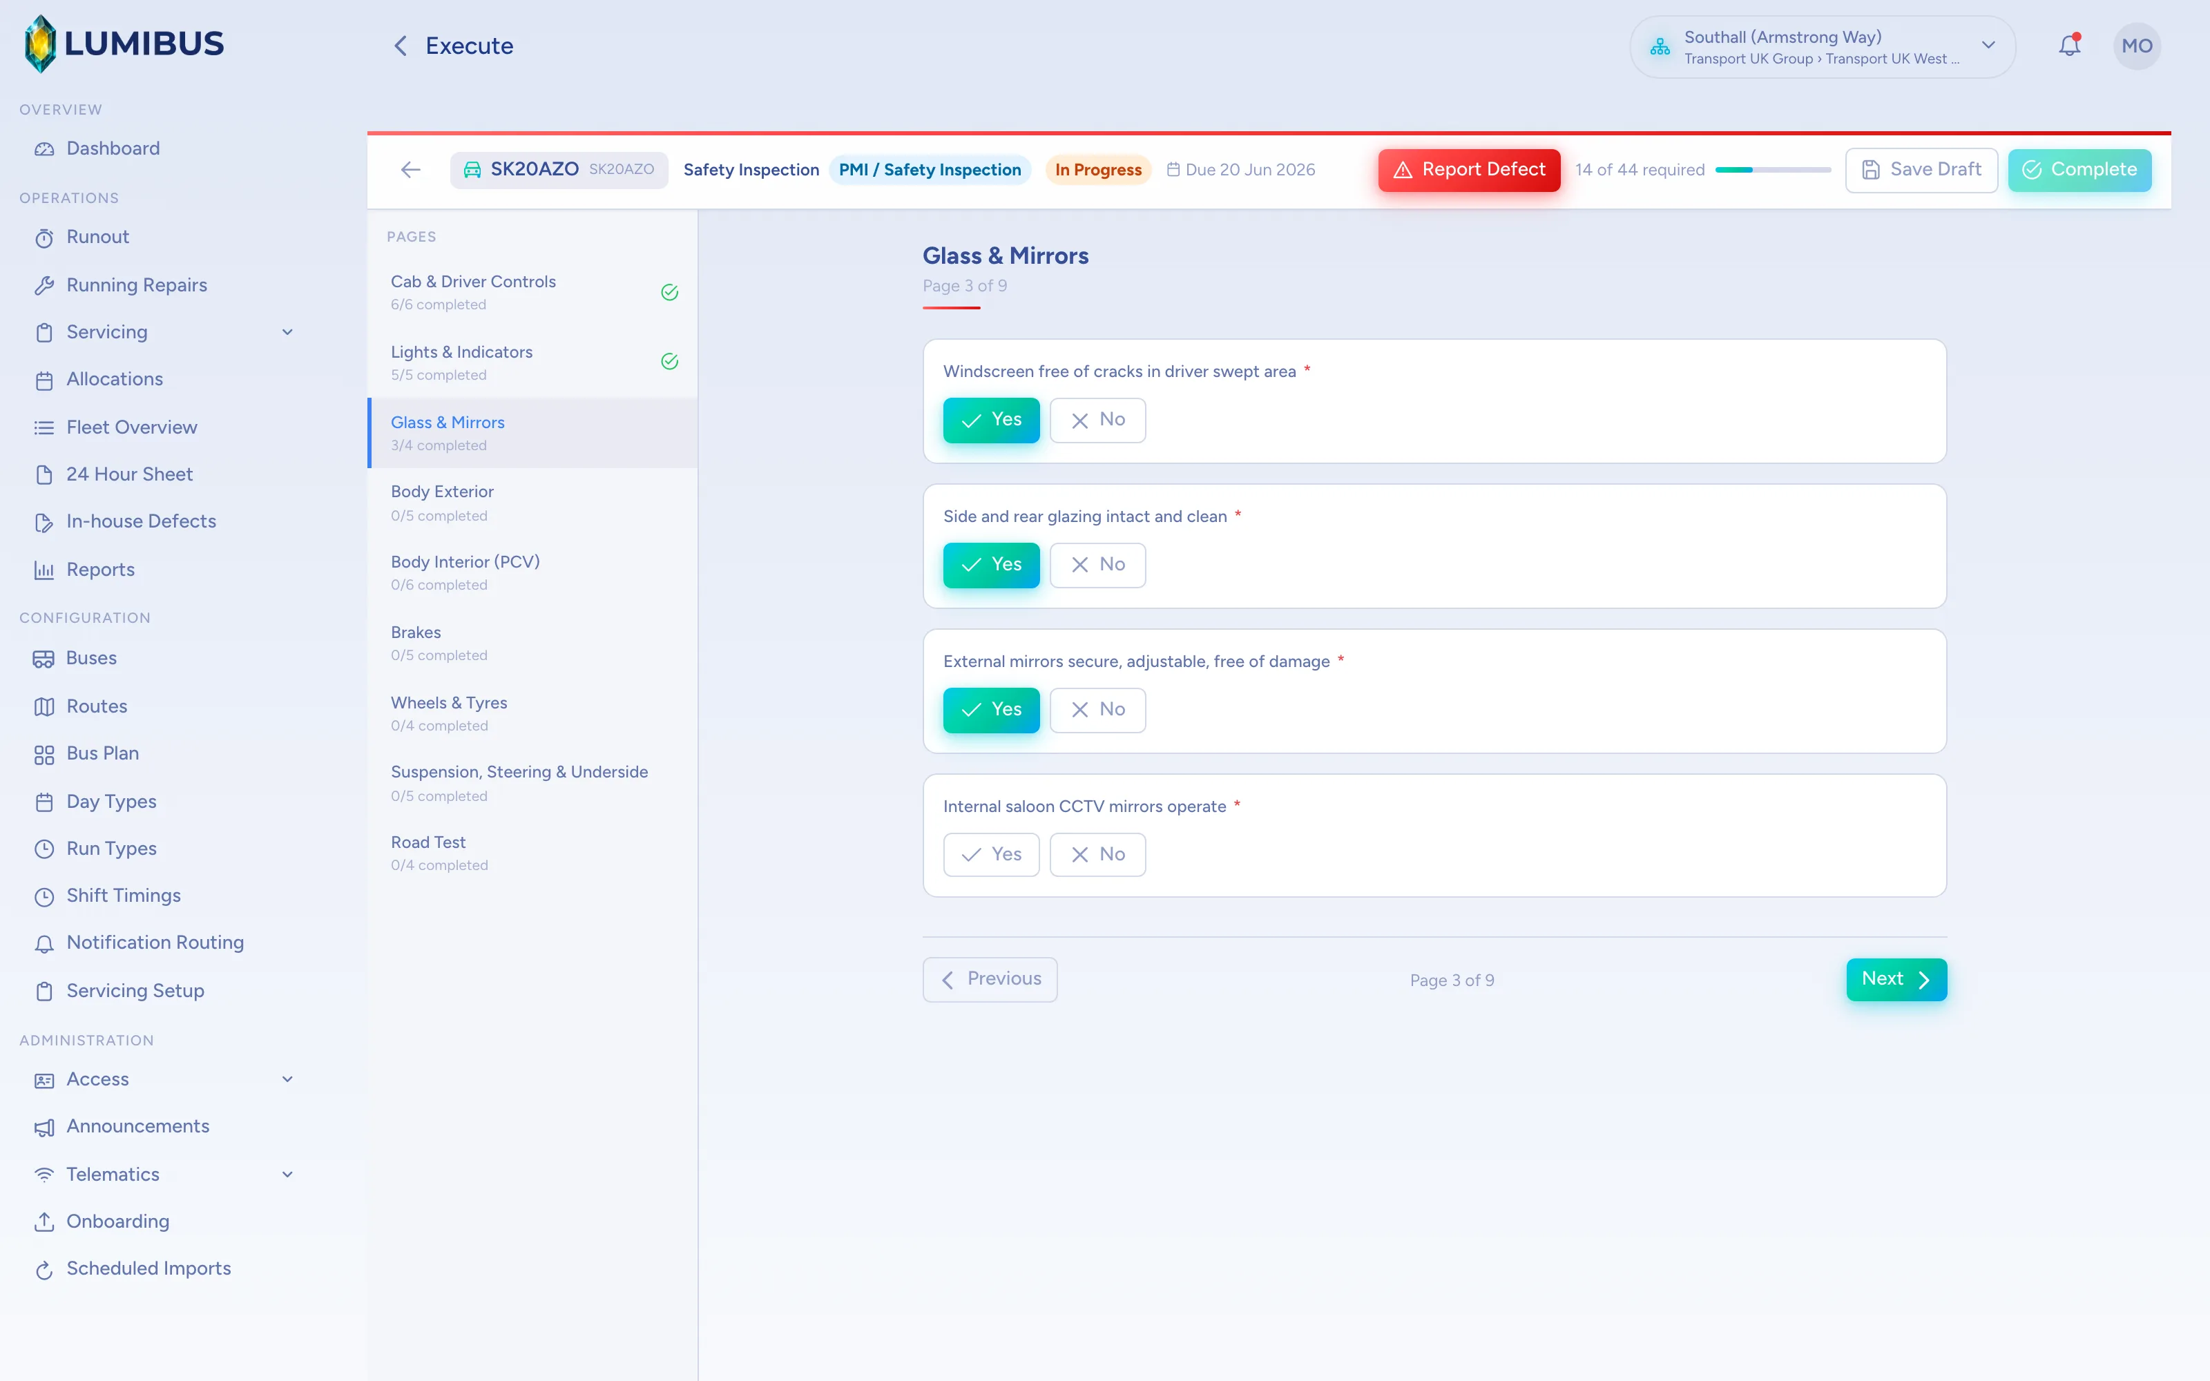Screen dimensions: 2210x1381
Task: Click the Notification Routing bell icon
Action: (44, 945)
